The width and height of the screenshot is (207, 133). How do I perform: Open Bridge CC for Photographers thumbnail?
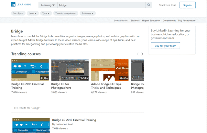tap(70, 70)
